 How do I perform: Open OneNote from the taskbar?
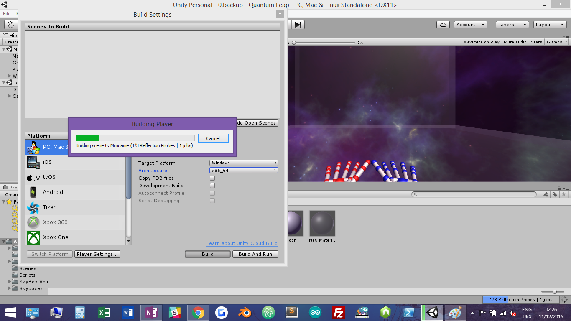(x=151, y=313)
